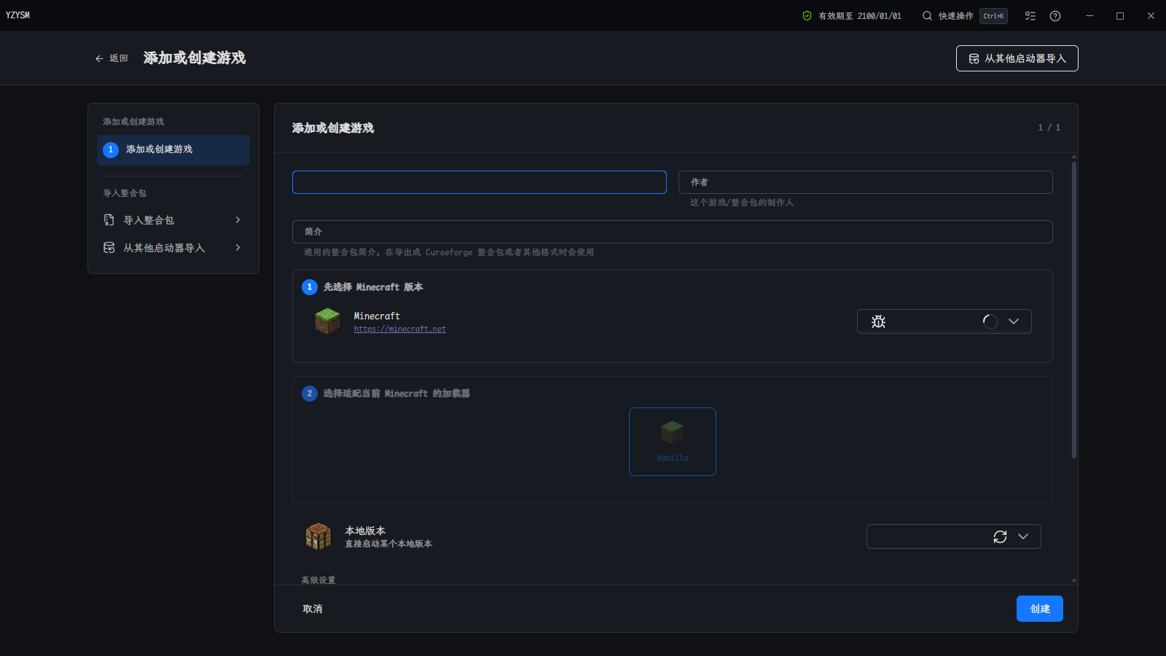Select the Vanilla loader card
Viewport: 1166px width, 656px height.
673,442
